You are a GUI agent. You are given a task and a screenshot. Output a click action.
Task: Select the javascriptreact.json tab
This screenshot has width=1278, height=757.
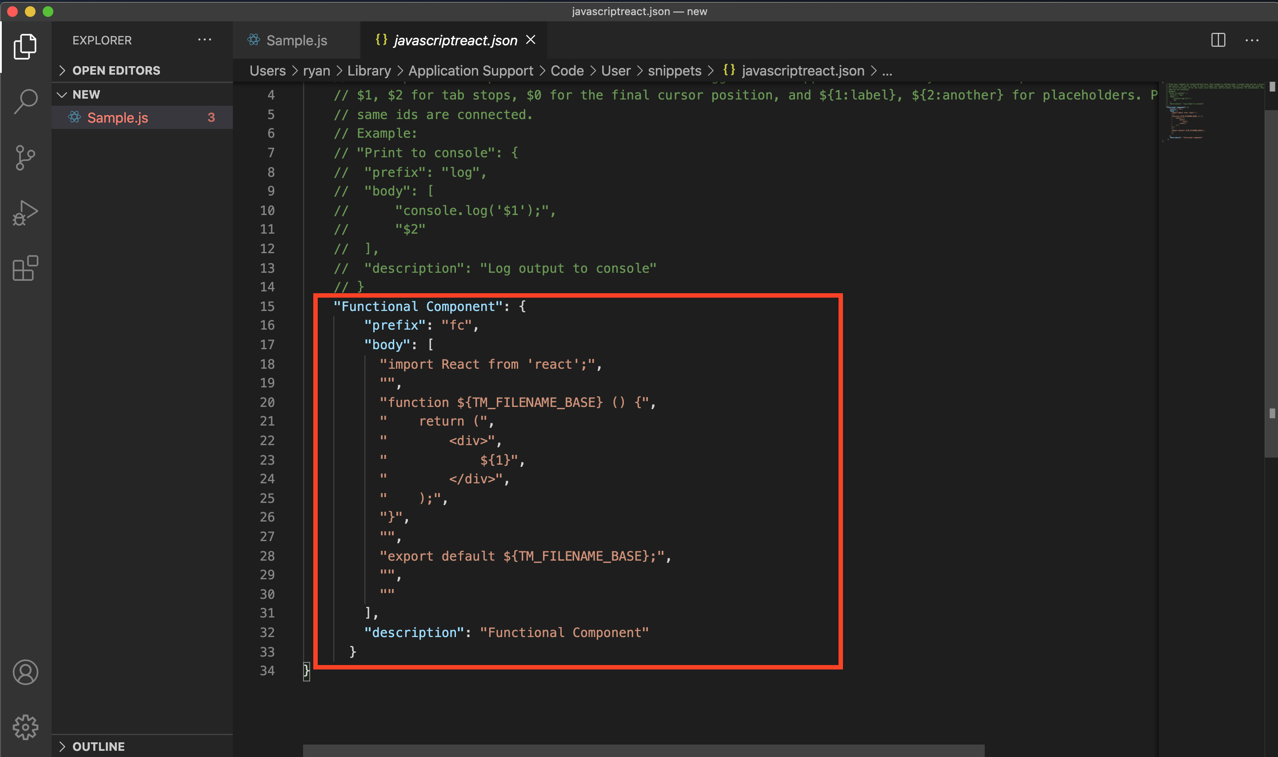tap(455, 40)
